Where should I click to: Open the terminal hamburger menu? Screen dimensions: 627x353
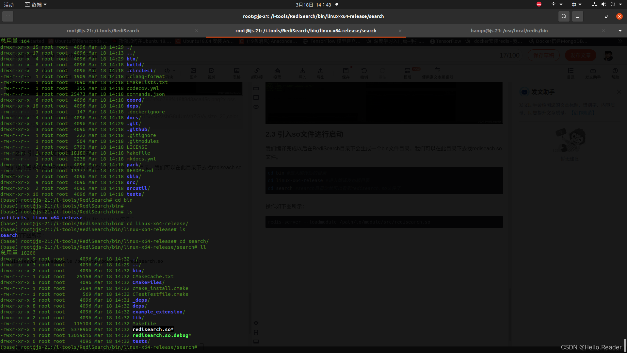[577, 16]
